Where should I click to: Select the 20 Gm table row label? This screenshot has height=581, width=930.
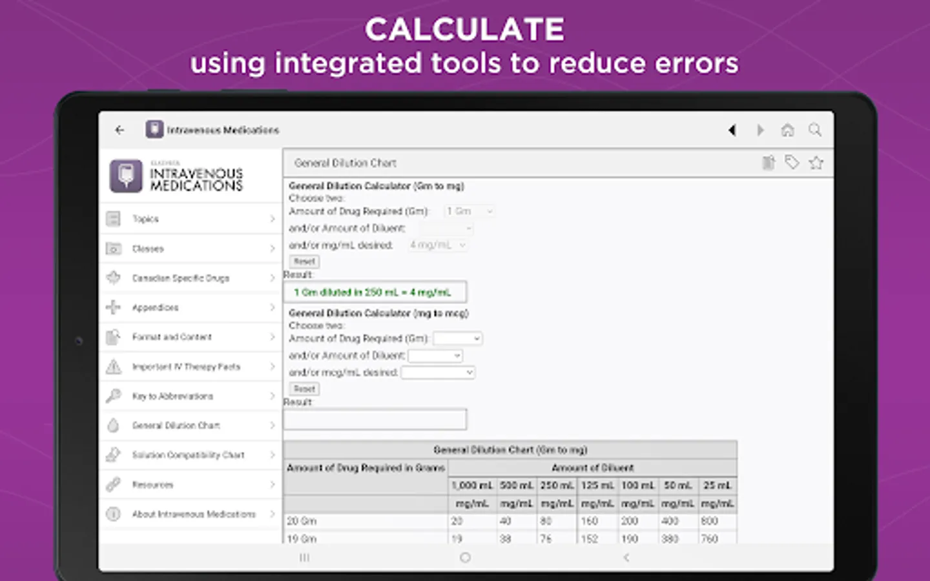(x=302, y=521)
